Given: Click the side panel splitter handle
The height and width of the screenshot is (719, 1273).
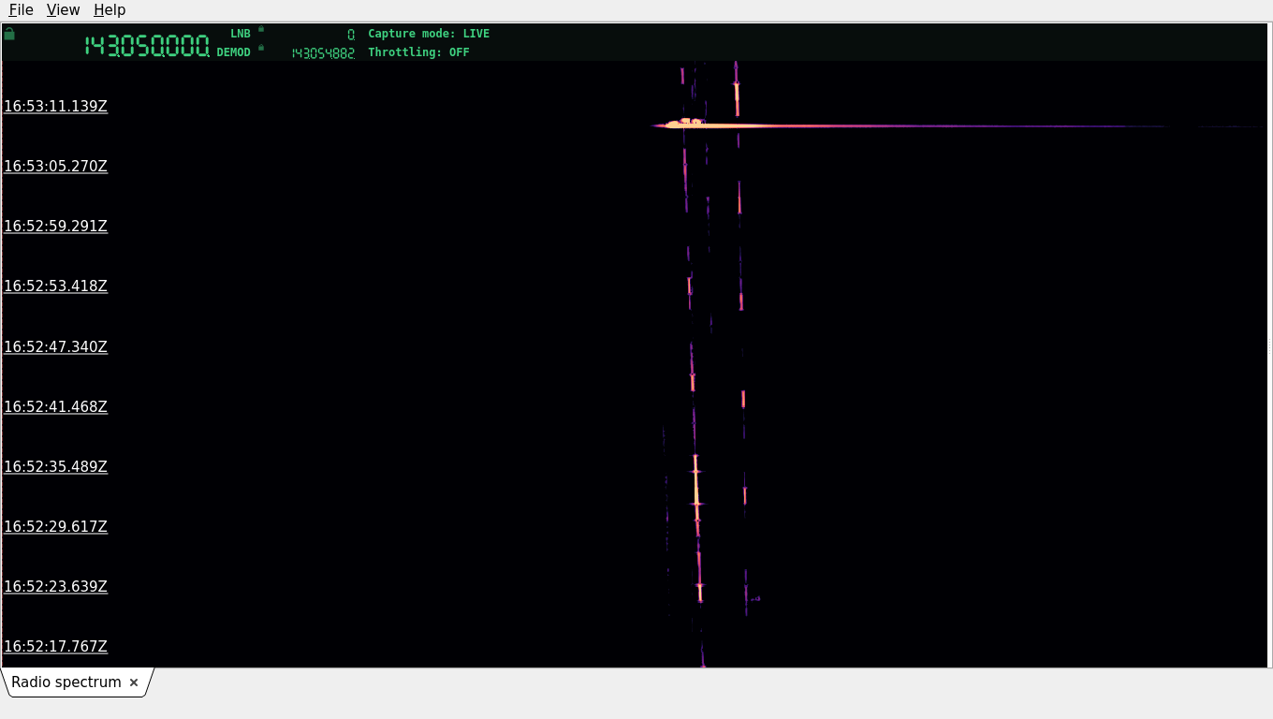Looking at the screenshot, I should [x=1269, y=346].
